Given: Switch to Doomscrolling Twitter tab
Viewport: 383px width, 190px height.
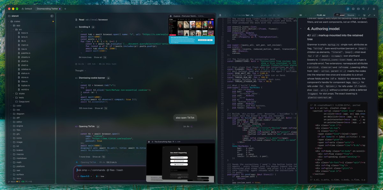Looking at the screenshot, I should pos(48,9).
